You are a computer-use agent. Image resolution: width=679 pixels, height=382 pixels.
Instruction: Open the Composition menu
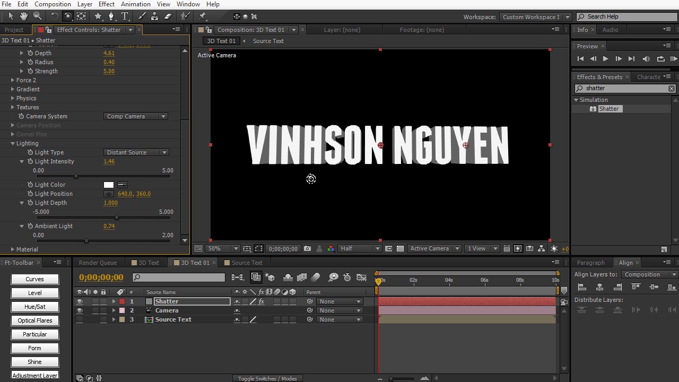(x=53, y=4)
